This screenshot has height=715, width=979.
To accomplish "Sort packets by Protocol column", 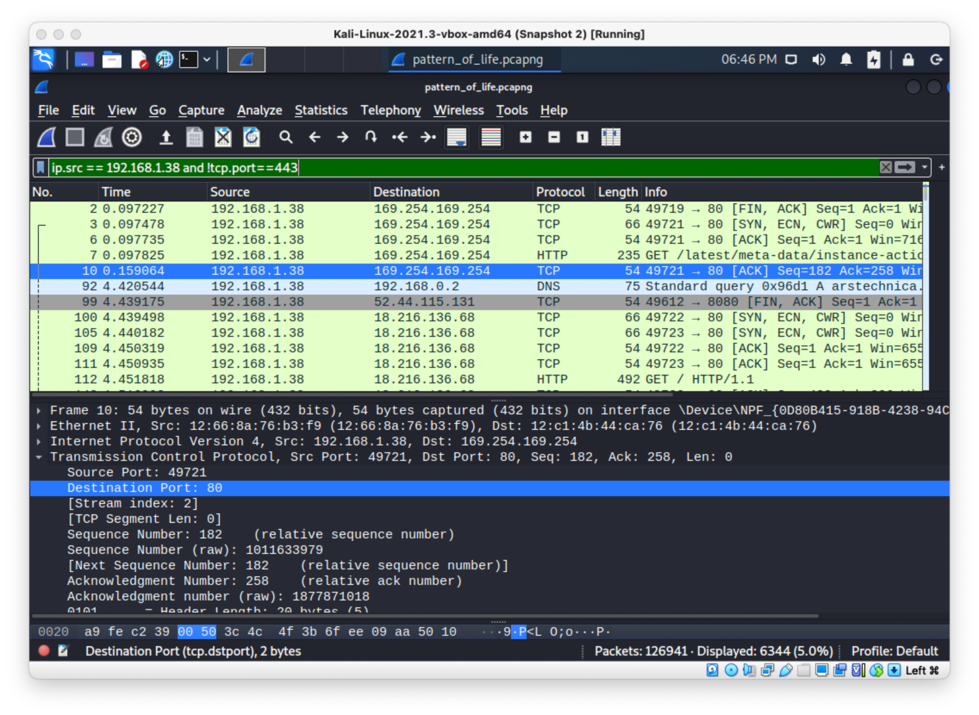I will pyautogui.click(x=563, y=192).
